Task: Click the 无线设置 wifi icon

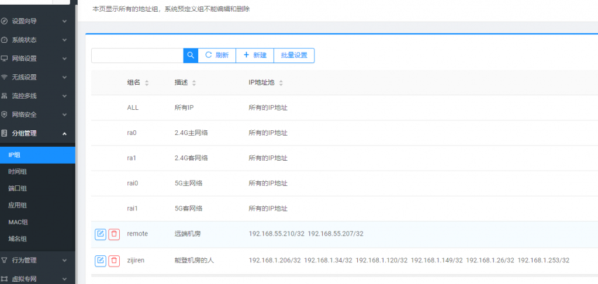Action: click(x=4, y=77)
